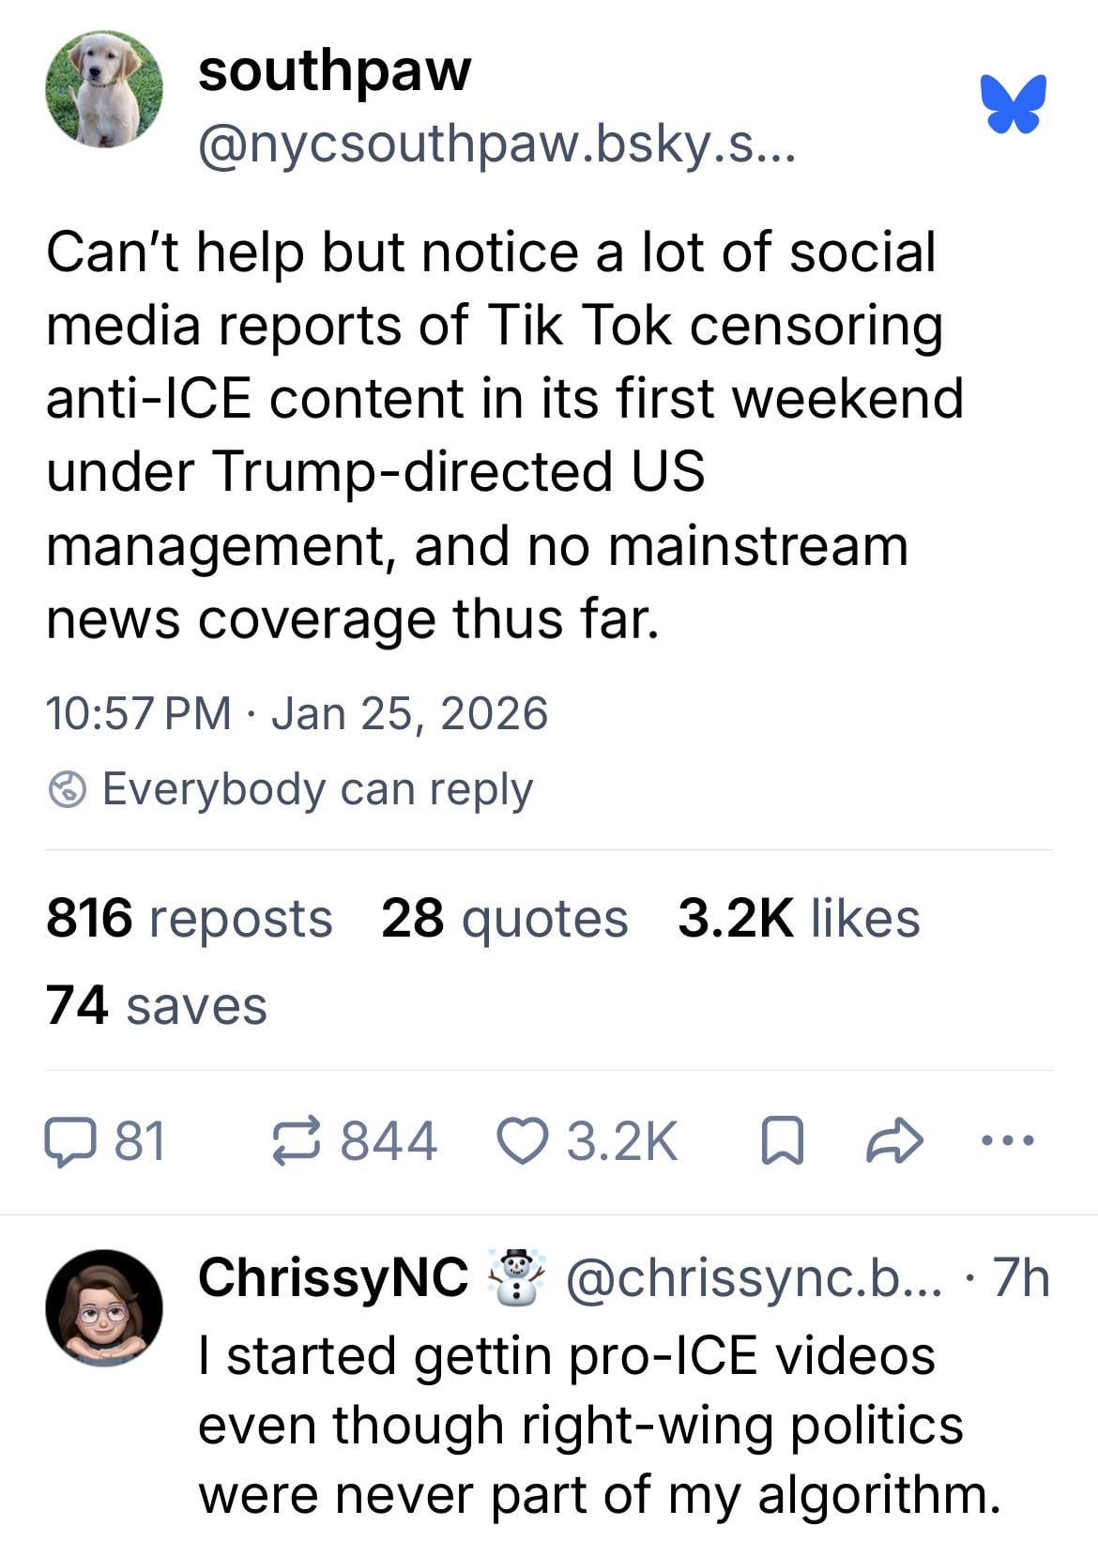1098x1541 pixels.
Task: View the 28 quotes list
Action: click(x=504, y=918)
